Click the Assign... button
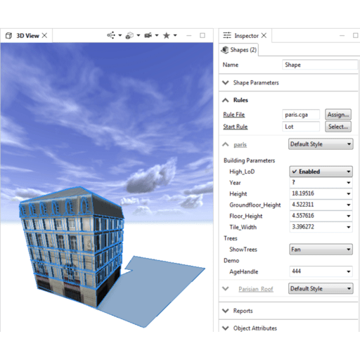This screenshot has width=360, height=360. pyautogui.click(x=338, y=115)
